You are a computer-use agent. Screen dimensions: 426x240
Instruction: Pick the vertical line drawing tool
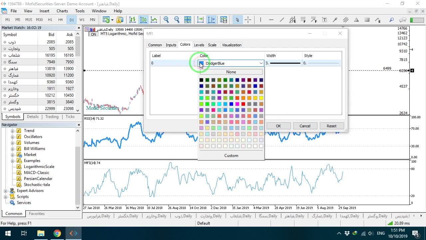(261, 20)
